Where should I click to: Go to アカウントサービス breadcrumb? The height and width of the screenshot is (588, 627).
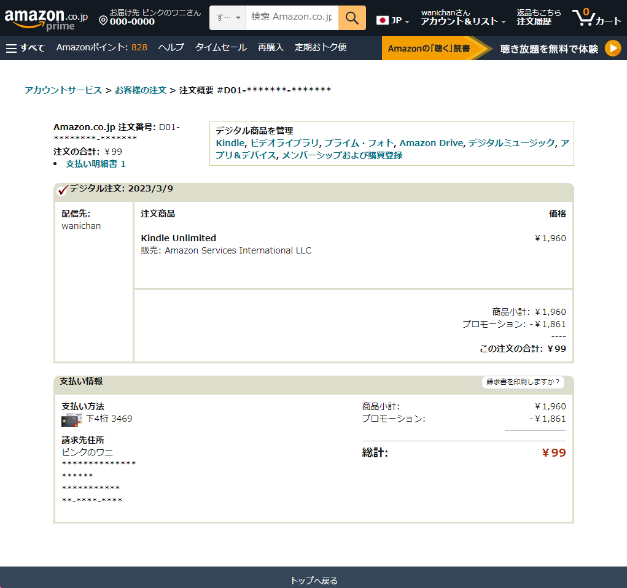click(63, 90)
